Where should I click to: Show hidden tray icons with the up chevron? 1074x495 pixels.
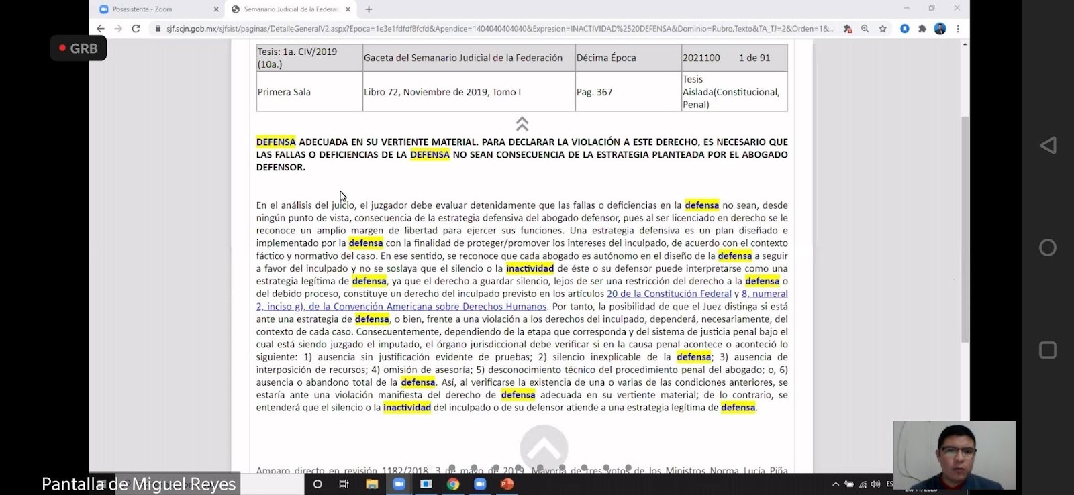pyautogui.click(x=836, y=484)
